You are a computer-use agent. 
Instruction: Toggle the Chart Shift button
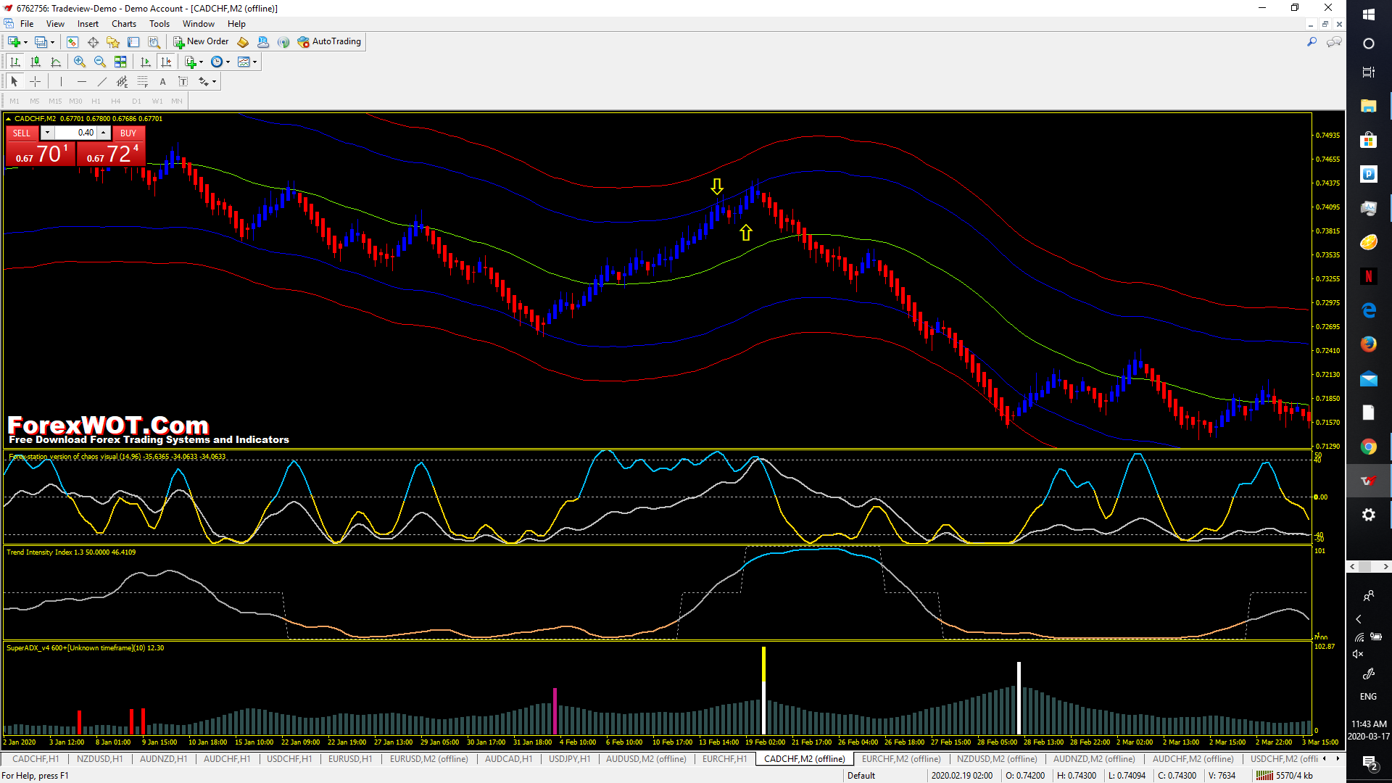pyautogui.click(x=166, y=62)
